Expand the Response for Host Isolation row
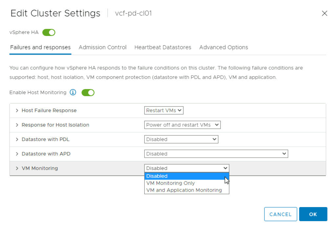This screenshot has width=336, height=227. tap(17, 125)
